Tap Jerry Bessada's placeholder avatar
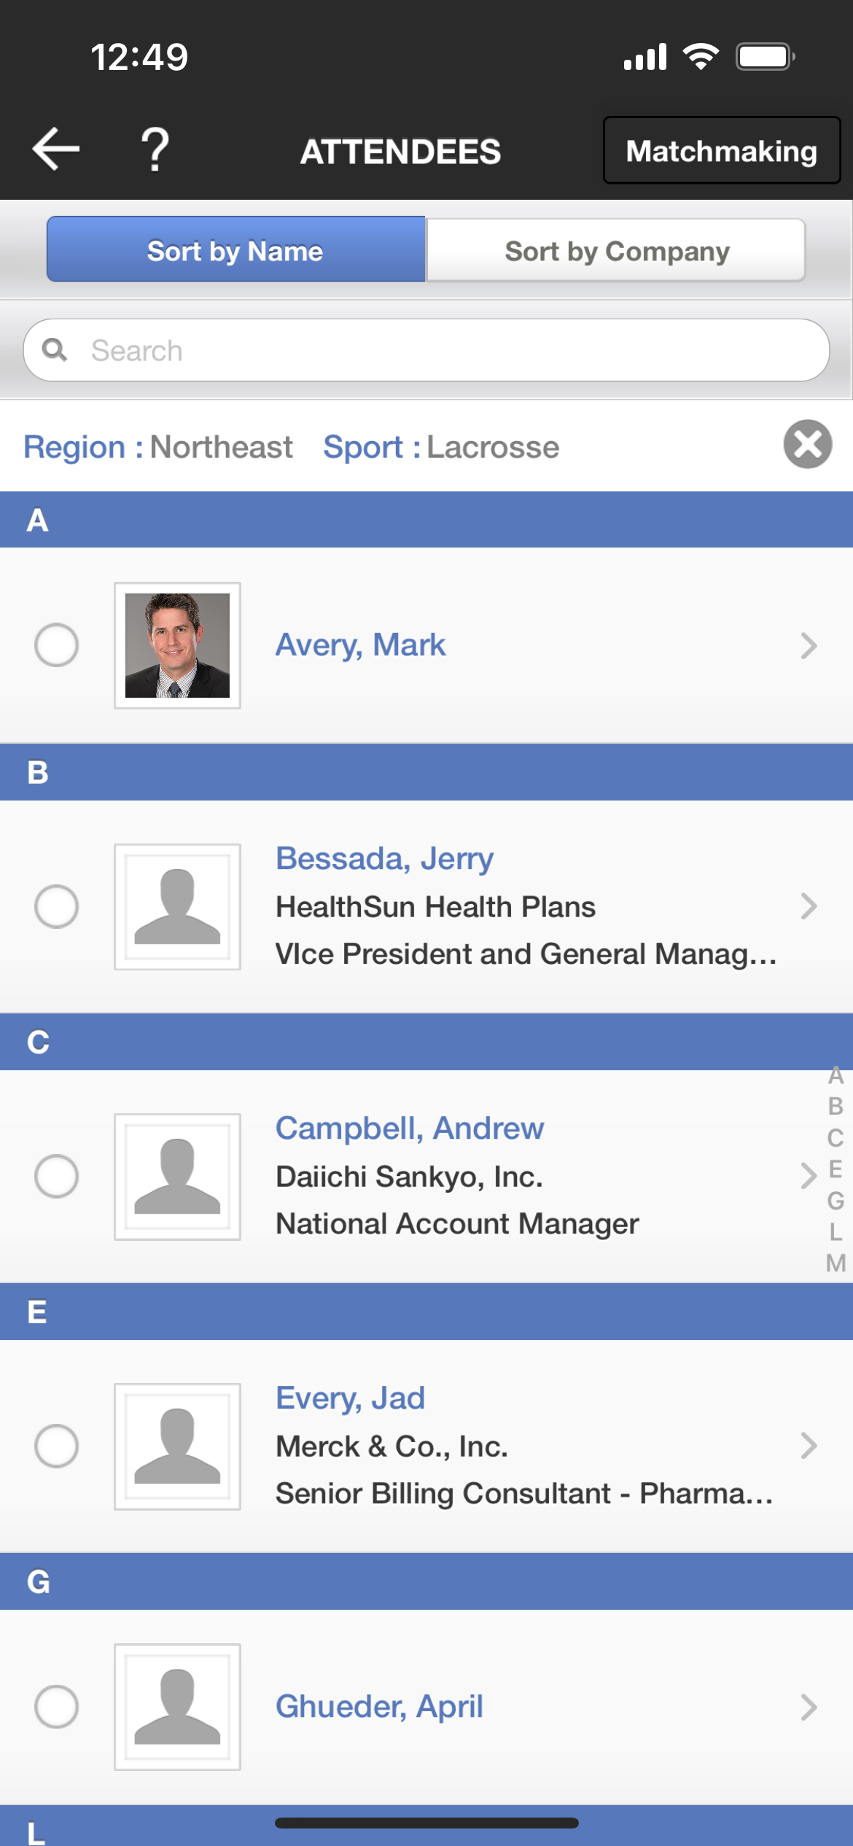Image resolution: width=853 pixels, height=1846 pixels. pos(177,907)
